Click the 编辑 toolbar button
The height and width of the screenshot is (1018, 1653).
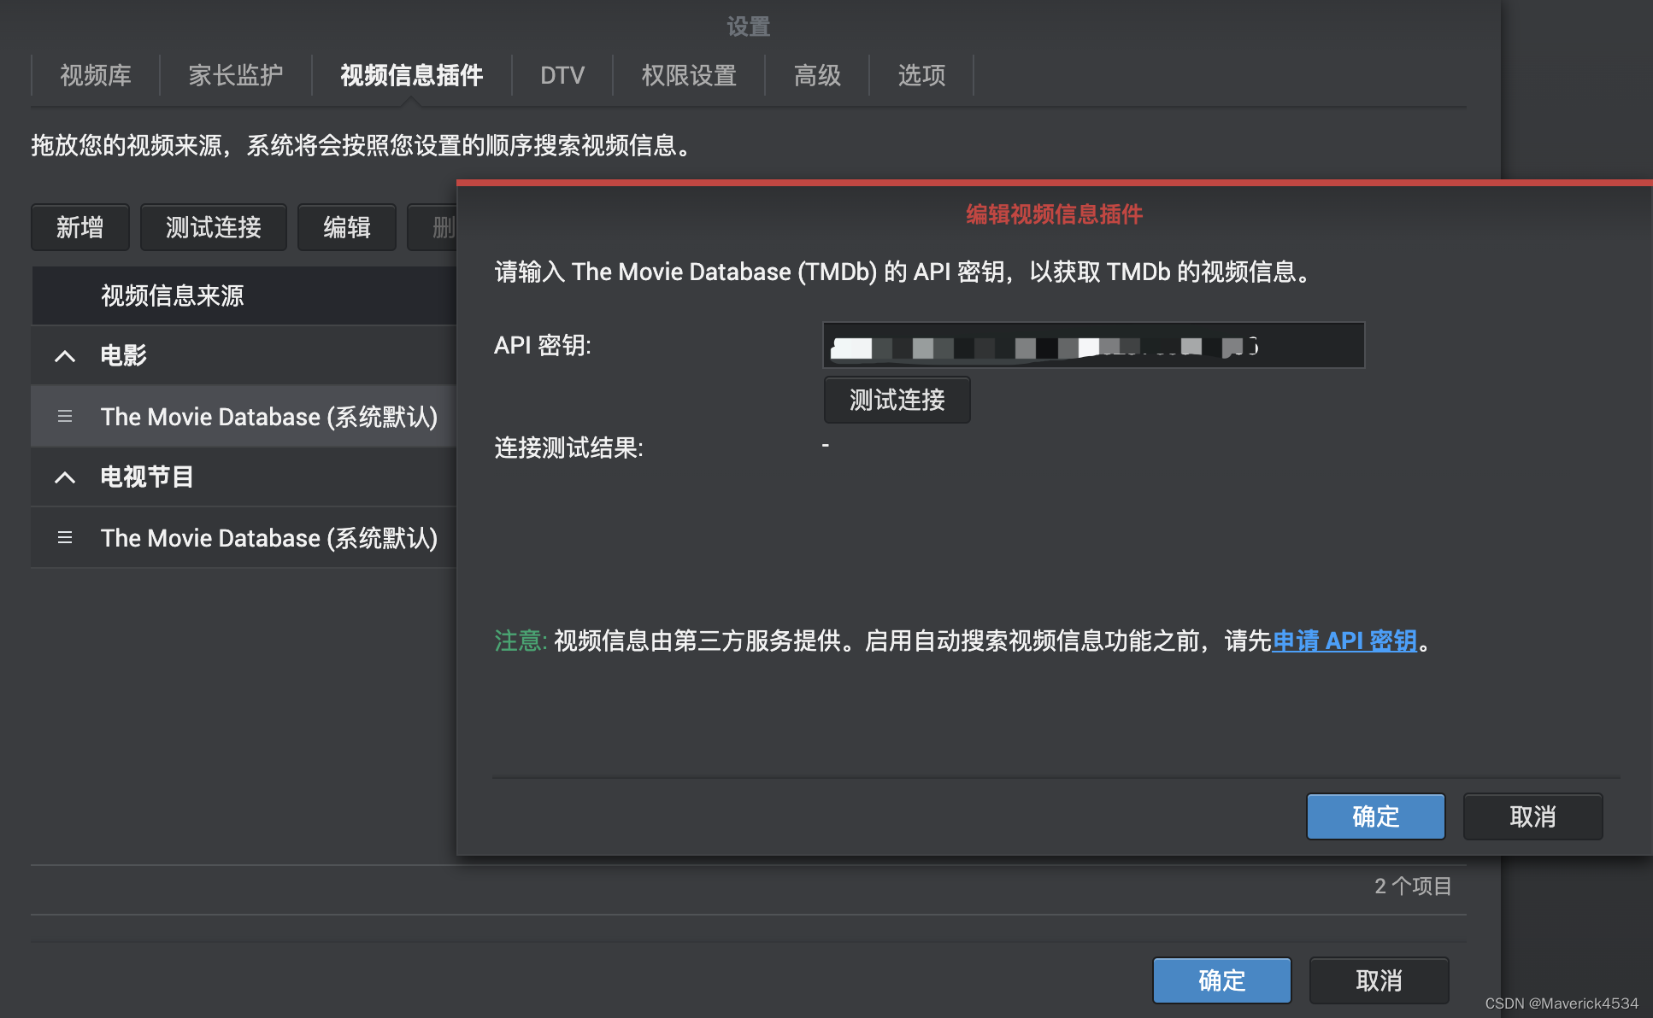(x=346, y=227)
